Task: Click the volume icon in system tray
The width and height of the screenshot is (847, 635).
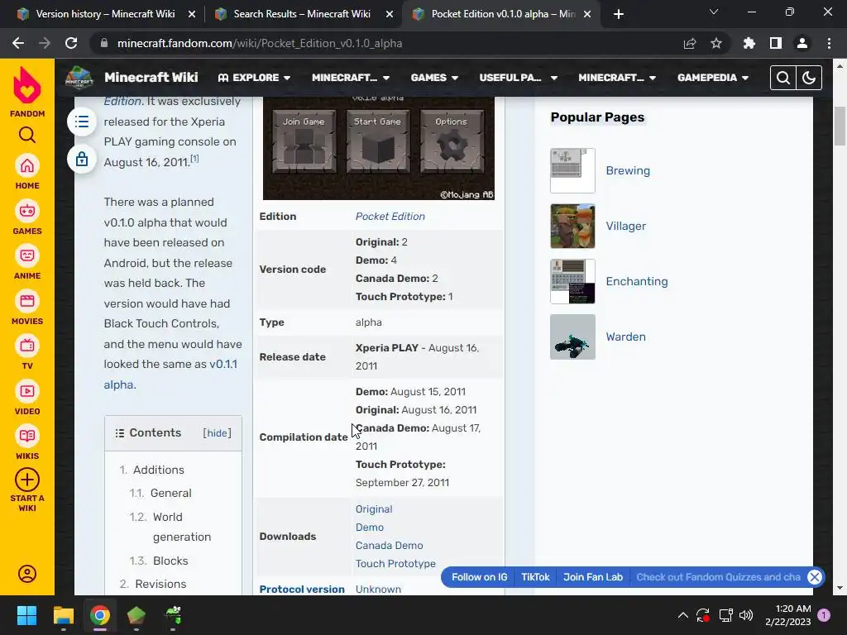Action: coord(746,615)
